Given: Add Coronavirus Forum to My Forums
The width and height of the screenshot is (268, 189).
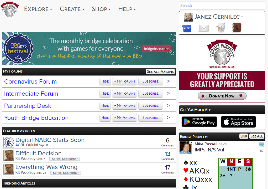Looking at the screenshot, I should point(124,81).
